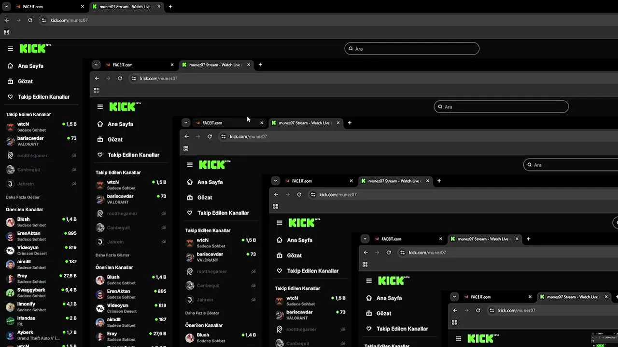Open irlandas channel in the outermost sidebar
The width and height of the screenshot is (618, 347).
pyautogui.click(x=41, y=321)
